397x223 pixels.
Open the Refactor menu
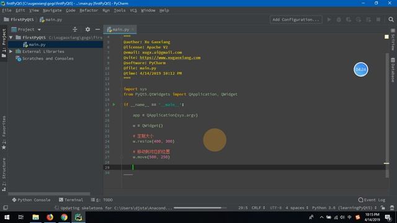click(x=89, y=11)
